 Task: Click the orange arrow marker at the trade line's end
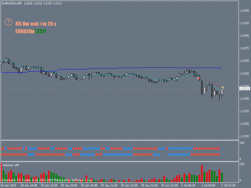coord(222,87)
